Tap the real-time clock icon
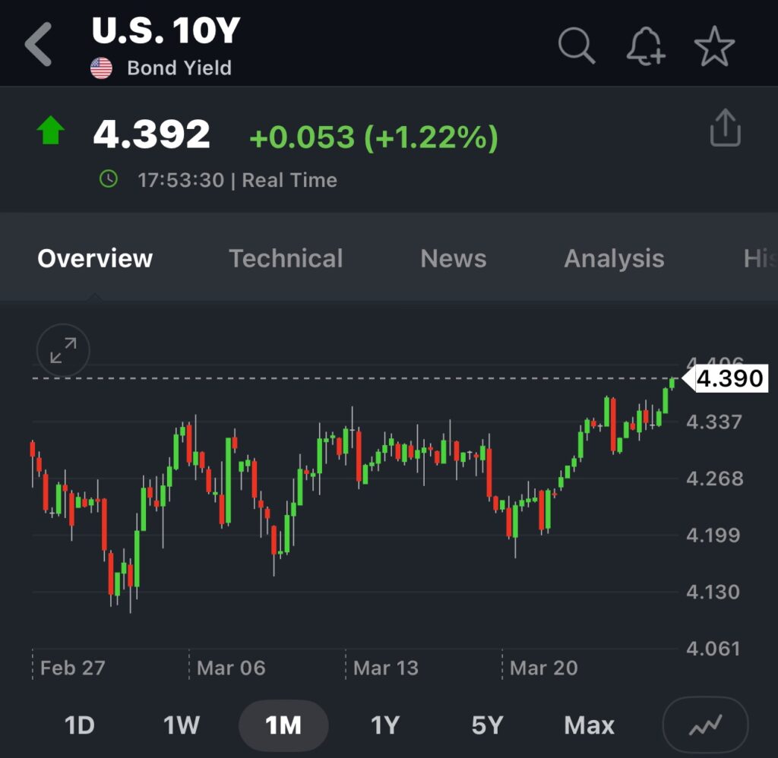The image size is (778, 758). (x=109, y=180)
